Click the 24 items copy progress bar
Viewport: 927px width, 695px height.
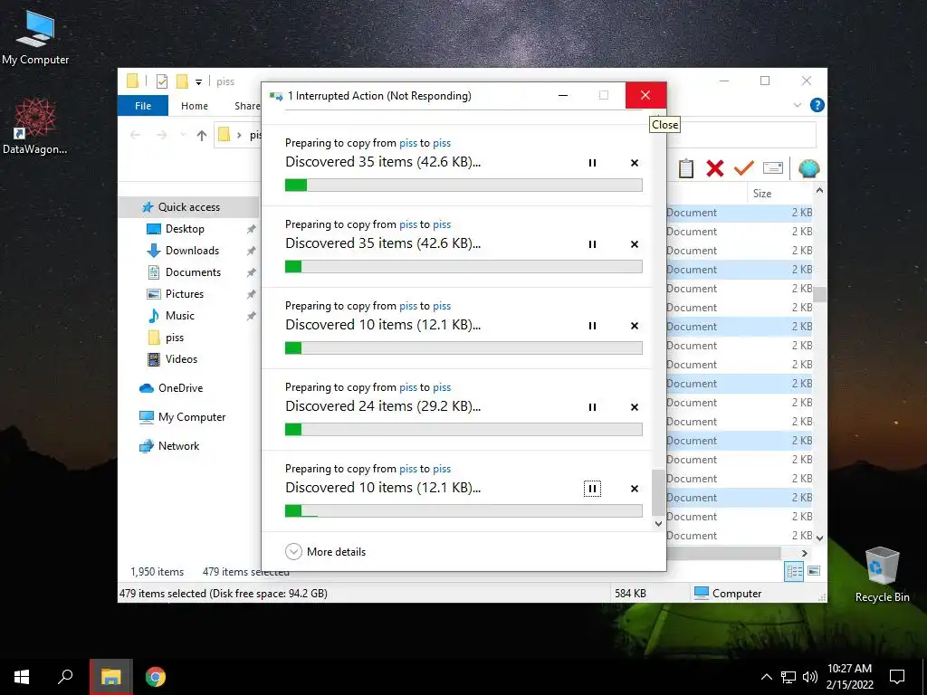(x=463, y=430)
